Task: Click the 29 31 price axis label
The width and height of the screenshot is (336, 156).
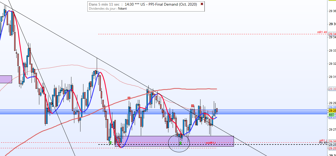Action: click(x=333, y=77)
